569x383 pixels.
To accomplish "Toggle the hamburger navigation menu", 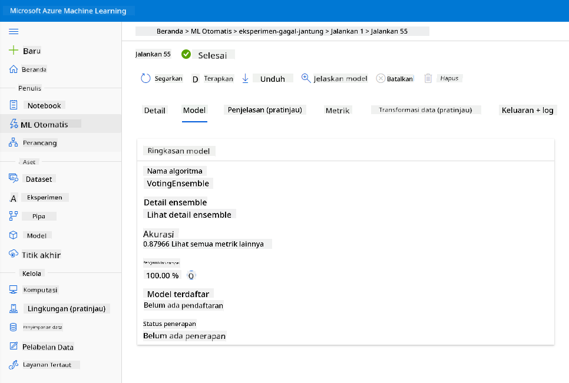I will tap(14, 32).
